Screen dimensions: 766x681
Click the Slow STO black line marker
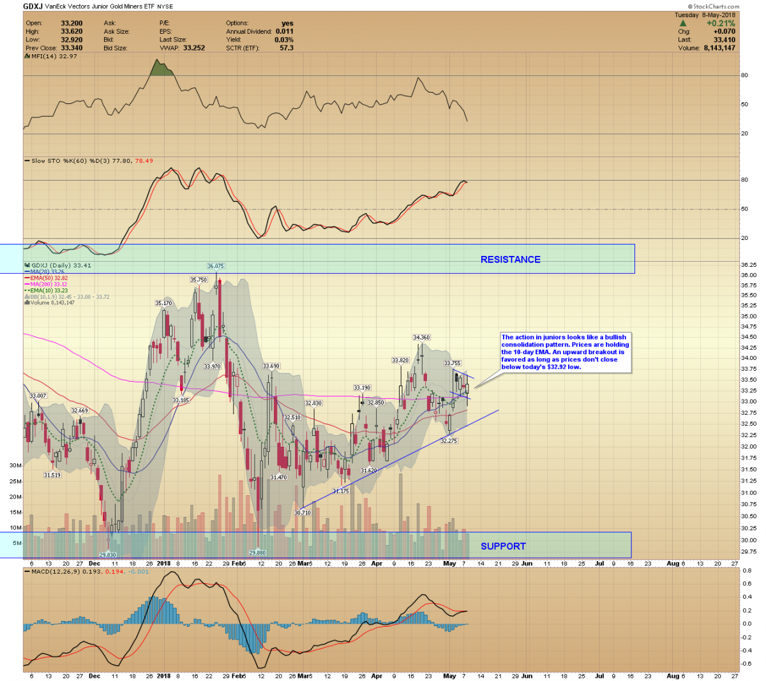coord(27,161)
